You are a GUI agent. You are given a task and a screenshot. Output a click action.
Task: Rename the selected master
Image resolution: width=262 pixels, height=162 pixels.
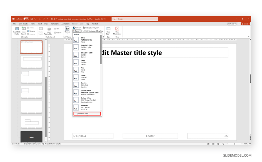point(31,31)
